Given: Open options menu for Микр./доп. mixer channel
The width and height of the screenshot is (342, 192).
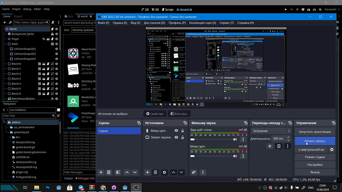Looking at the screenshot, I should point(243,156).
